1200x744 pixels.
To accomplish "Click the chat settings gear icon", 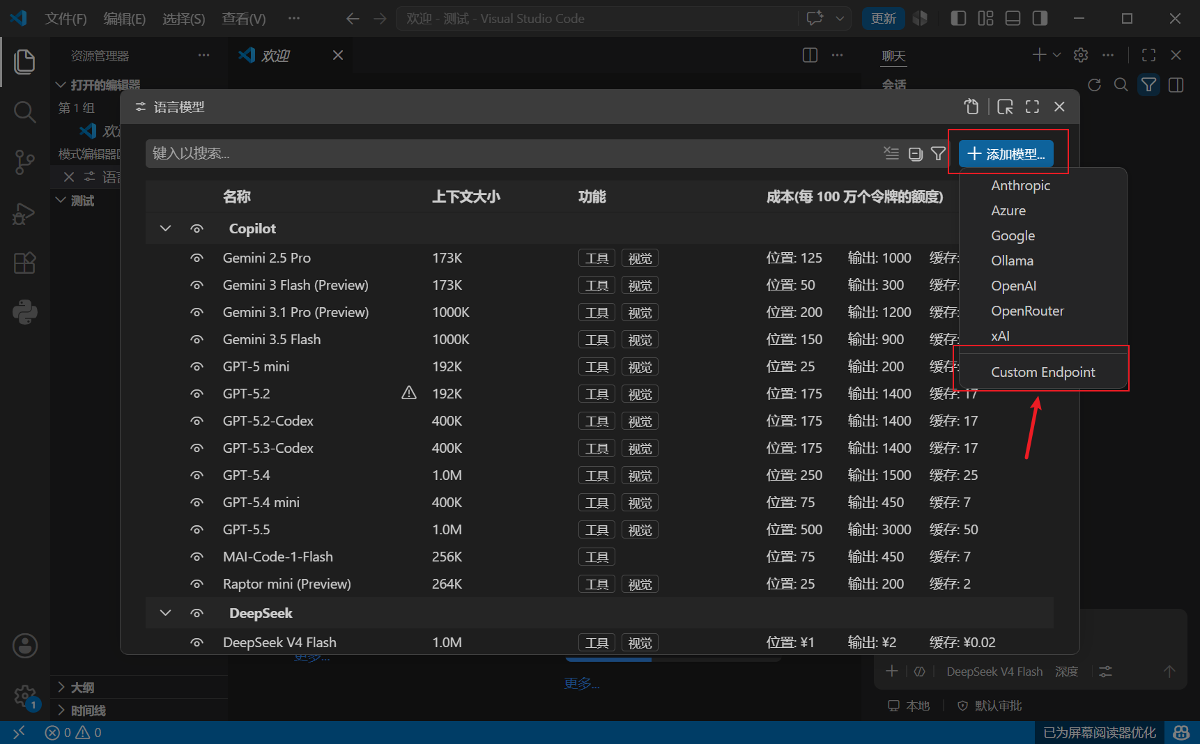I will pyautogui.click(x=1081, y=55).
